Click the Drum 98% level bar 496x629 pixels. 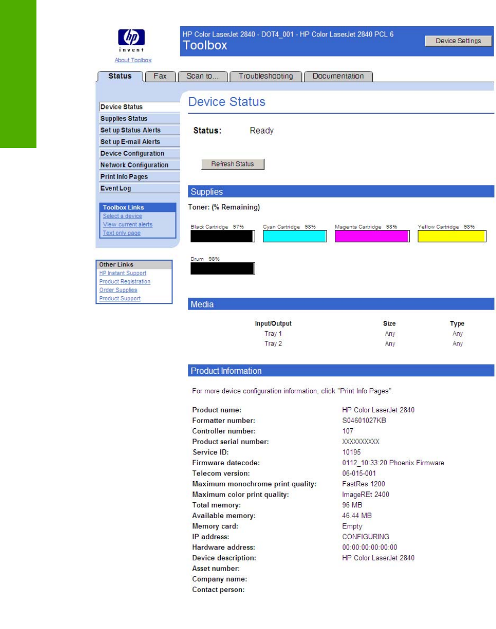click(223, 268)
